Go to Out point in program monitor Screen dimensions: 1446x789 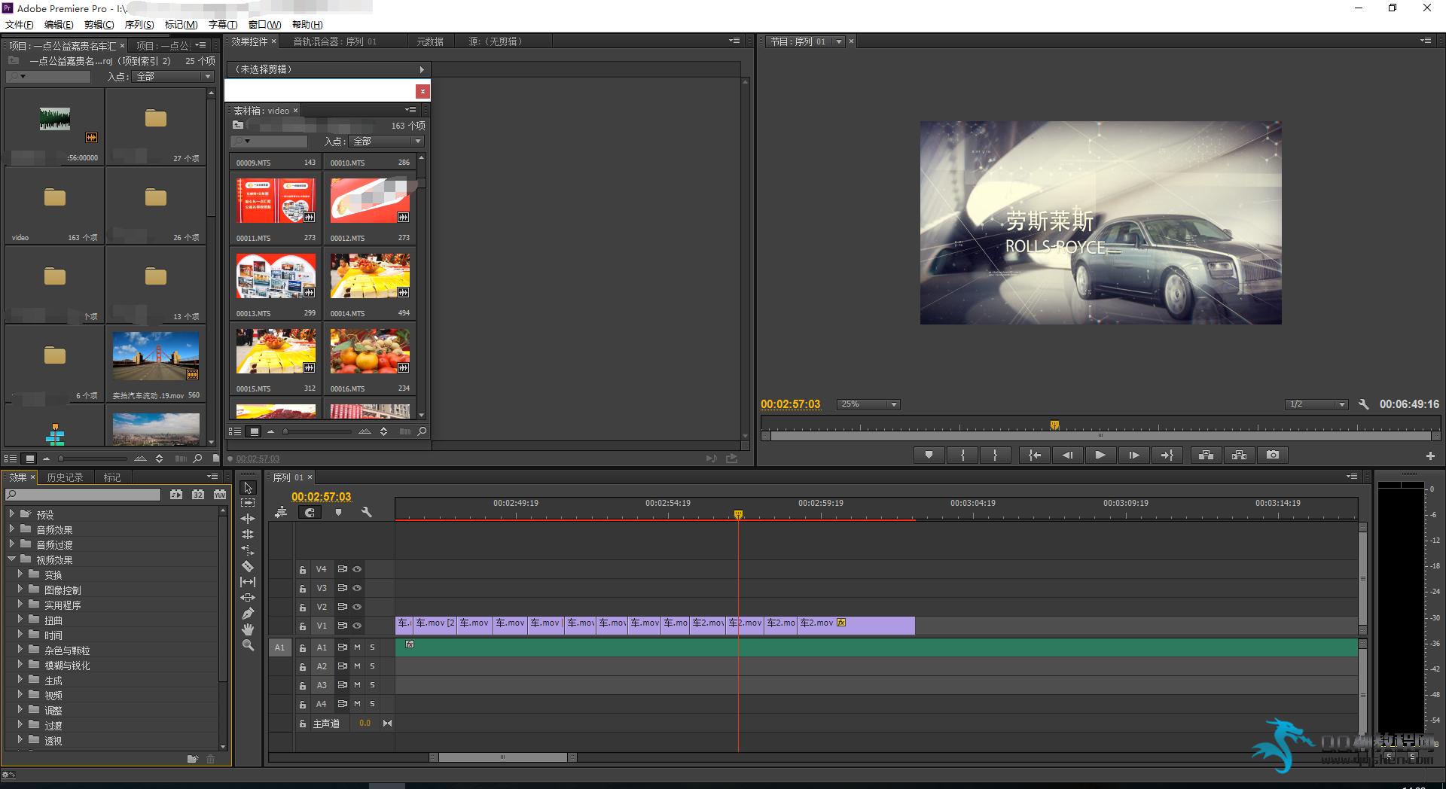tap(1167, 455)
